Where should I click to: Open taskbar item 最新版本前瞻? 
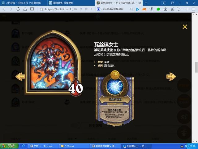(105, 146)
